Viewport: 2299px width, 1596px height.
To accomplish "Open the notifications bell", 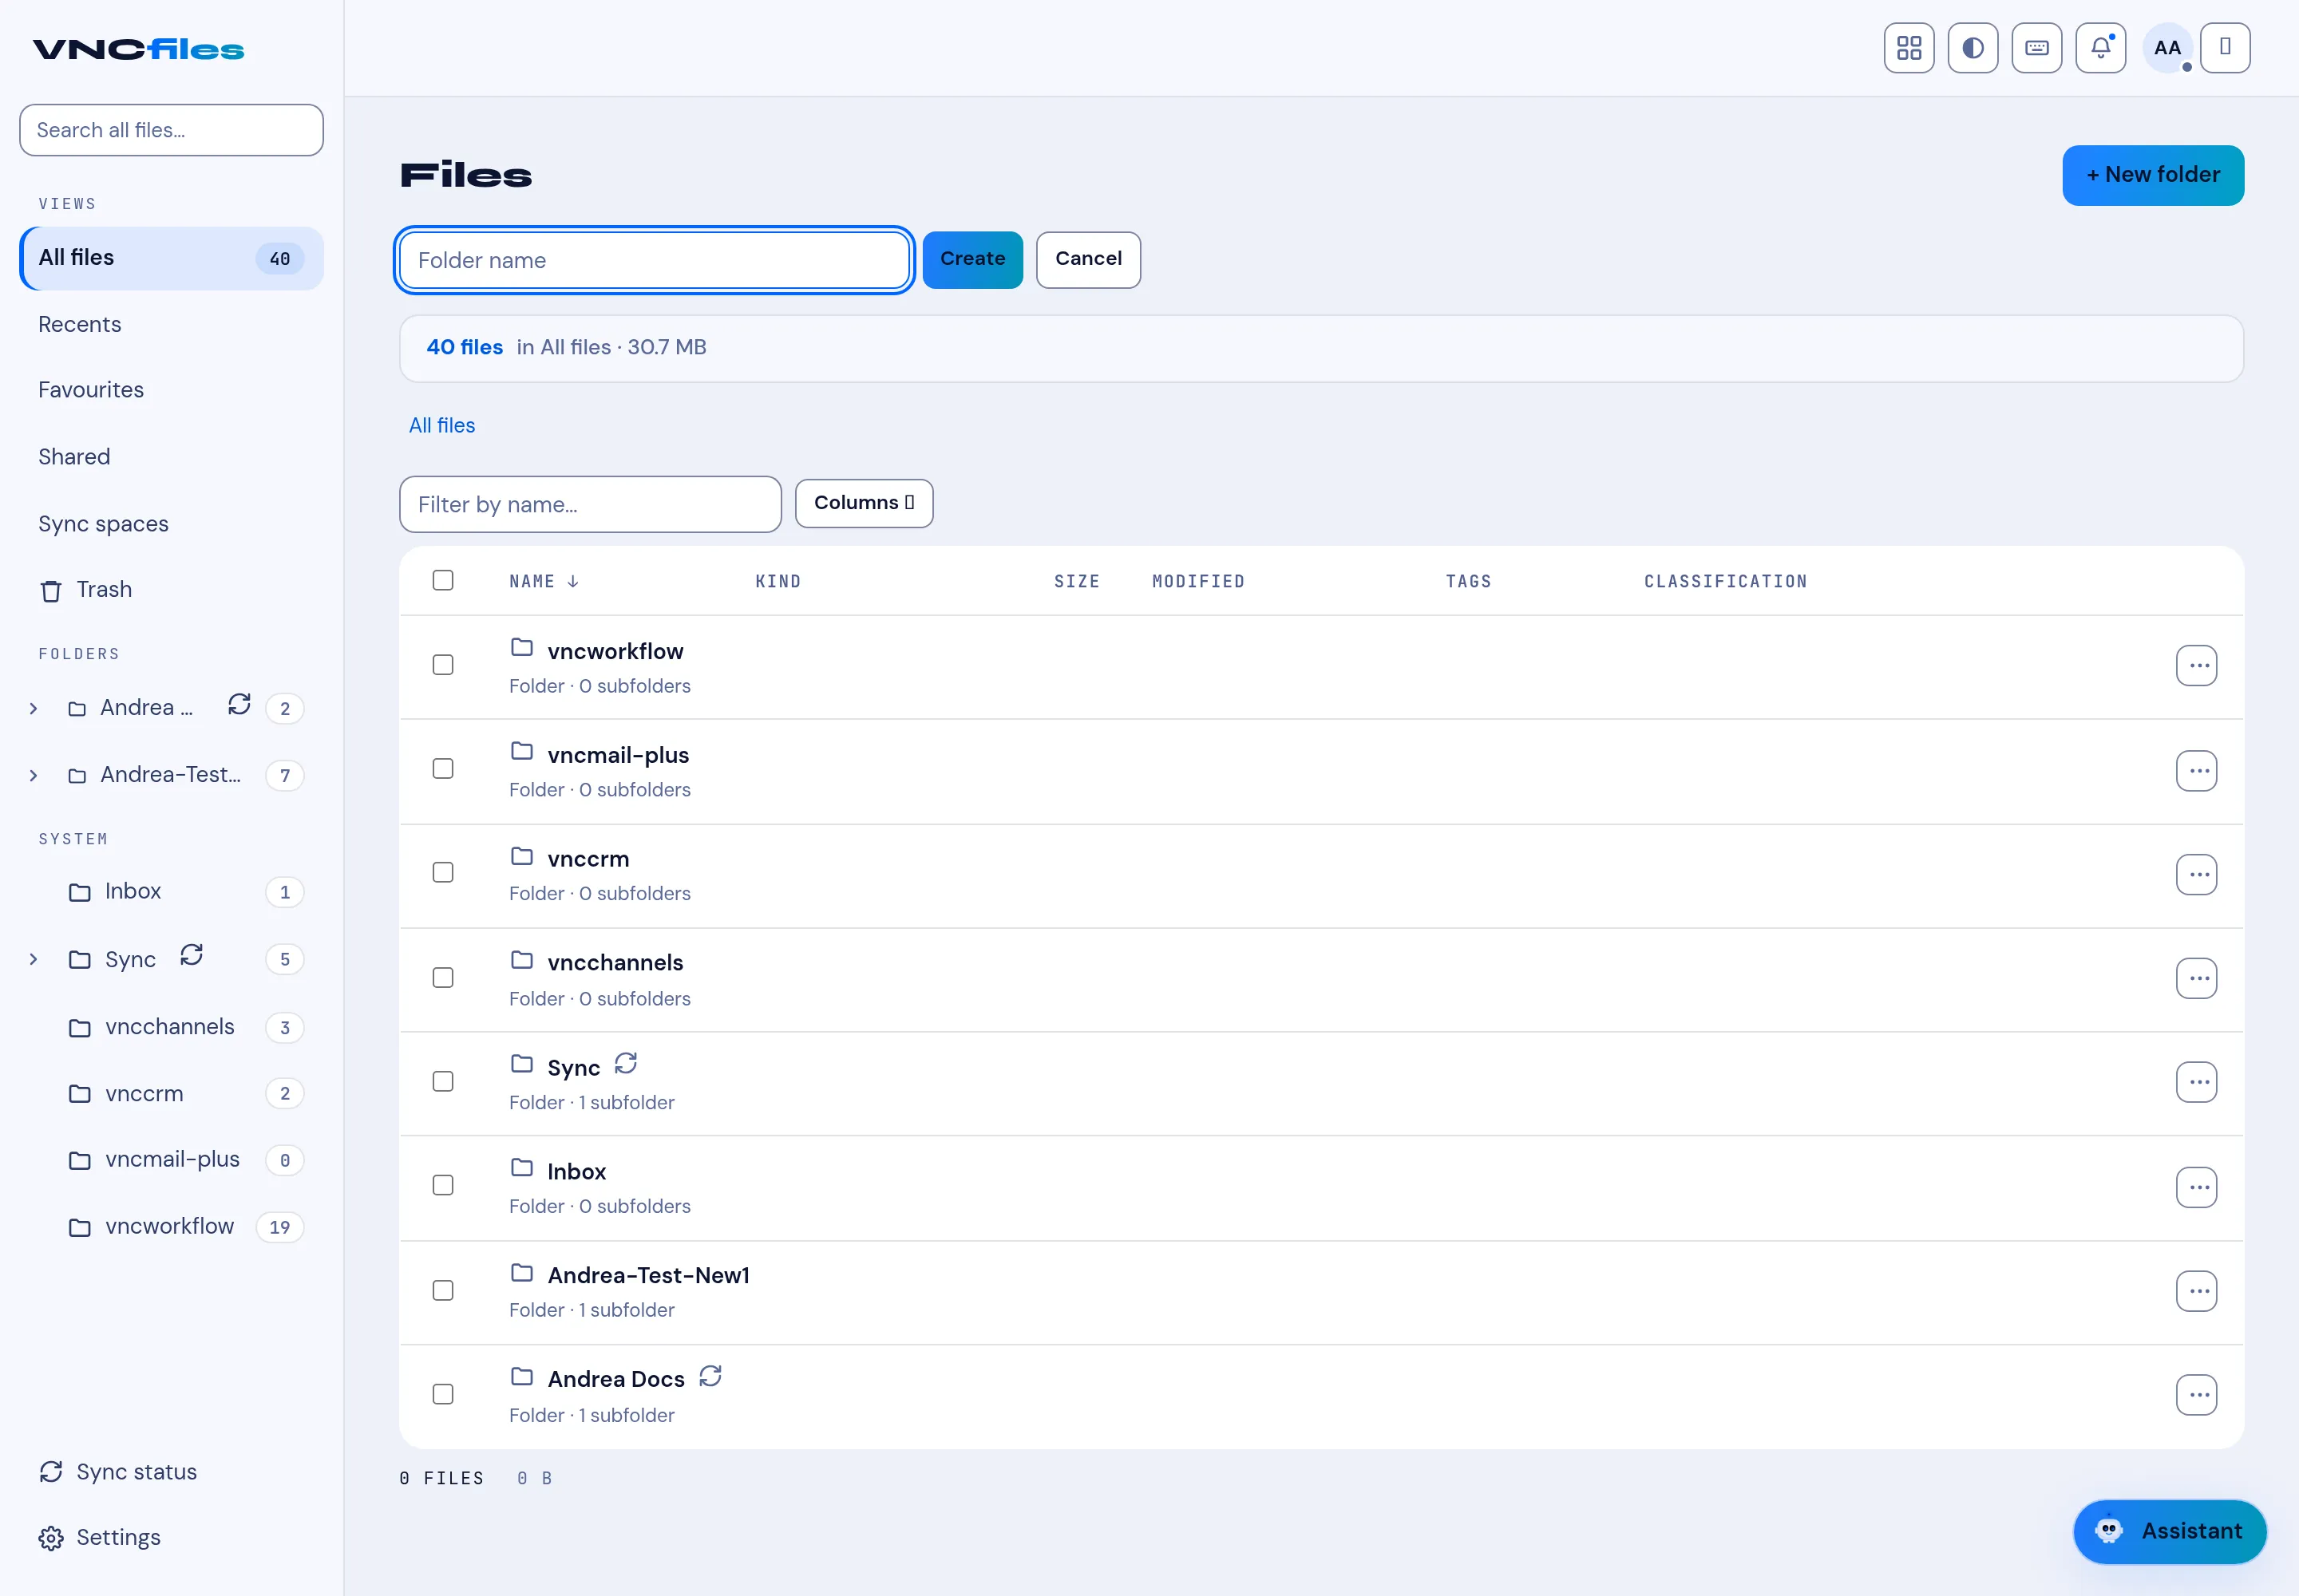I will coord(2101,48).
